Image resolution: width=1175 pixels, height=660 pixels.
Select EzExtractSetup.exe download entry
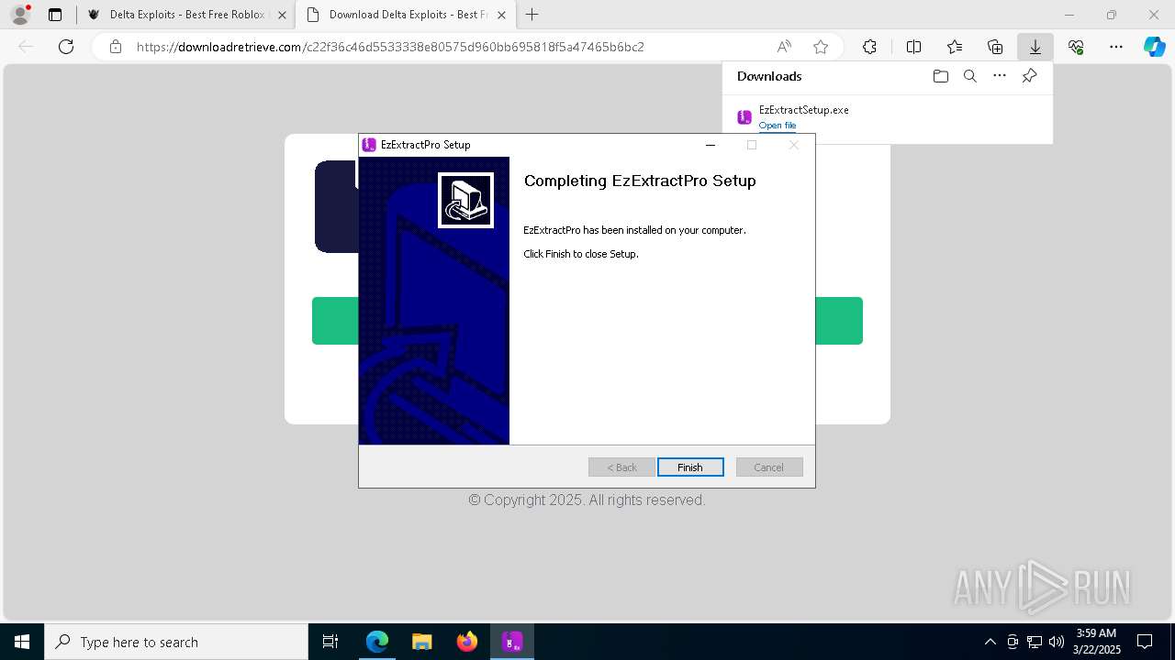(887, 117)
